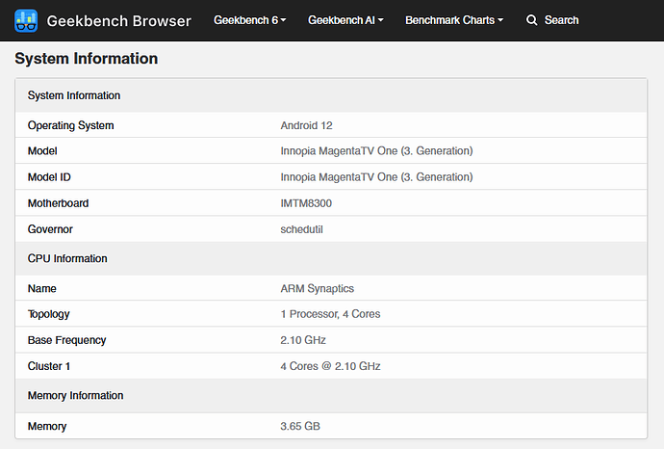The height and width of the screenshot is (449, 664).
Task: Click the Model row label
Action: pyautogui.click(x=42, y=151)
